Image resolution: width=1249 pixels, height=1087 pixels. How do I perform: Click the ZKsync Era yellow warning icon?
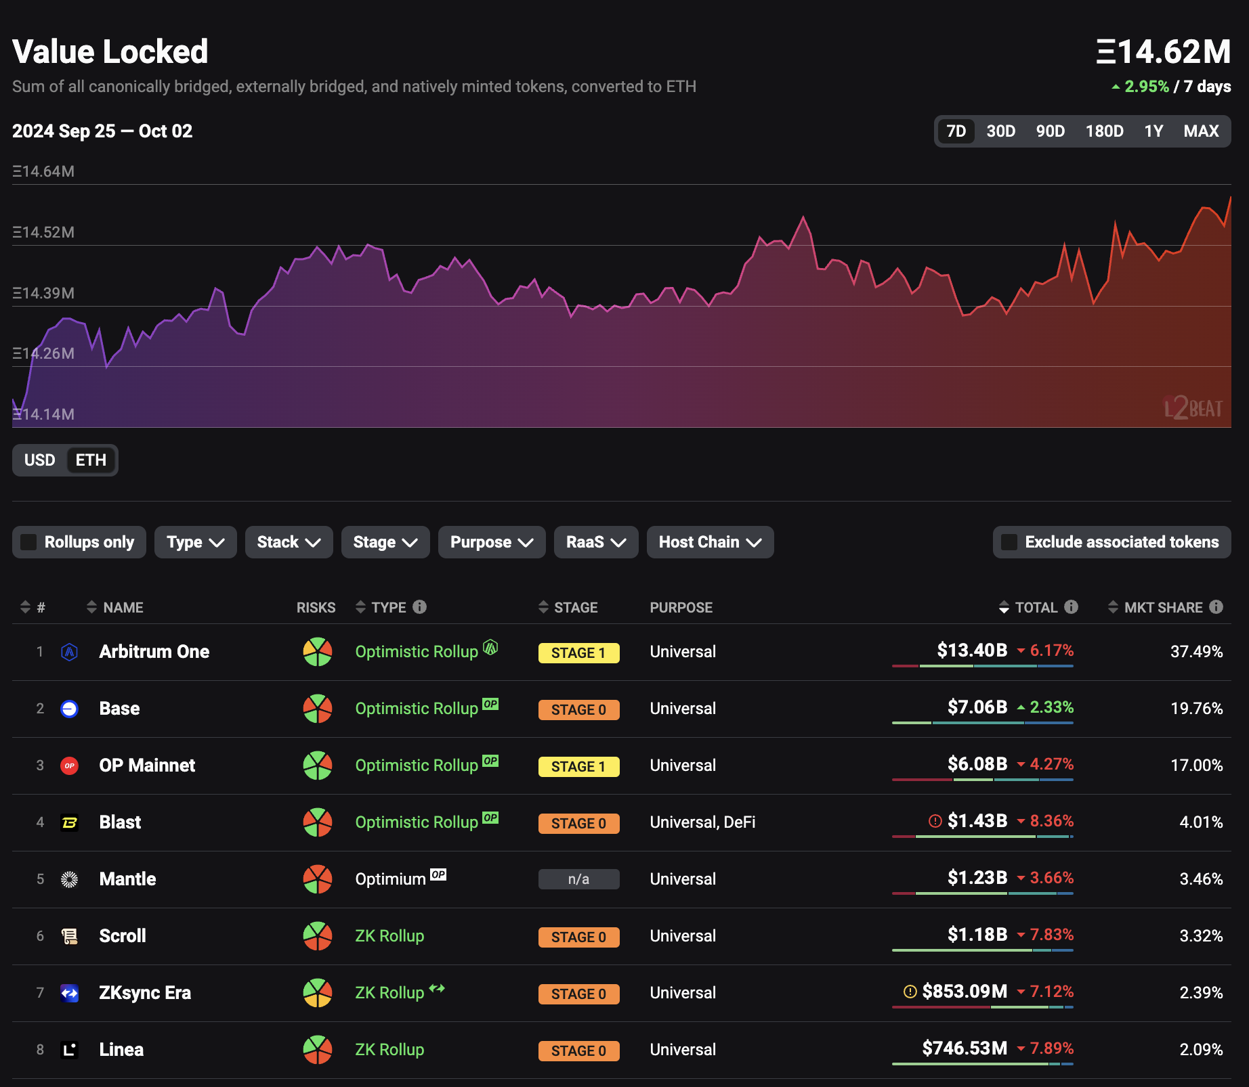click(x=910, y=992)
